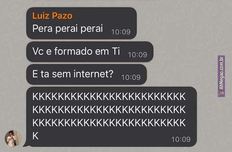Click the word 'sem' in third message
232x152 pixels.
61,75
